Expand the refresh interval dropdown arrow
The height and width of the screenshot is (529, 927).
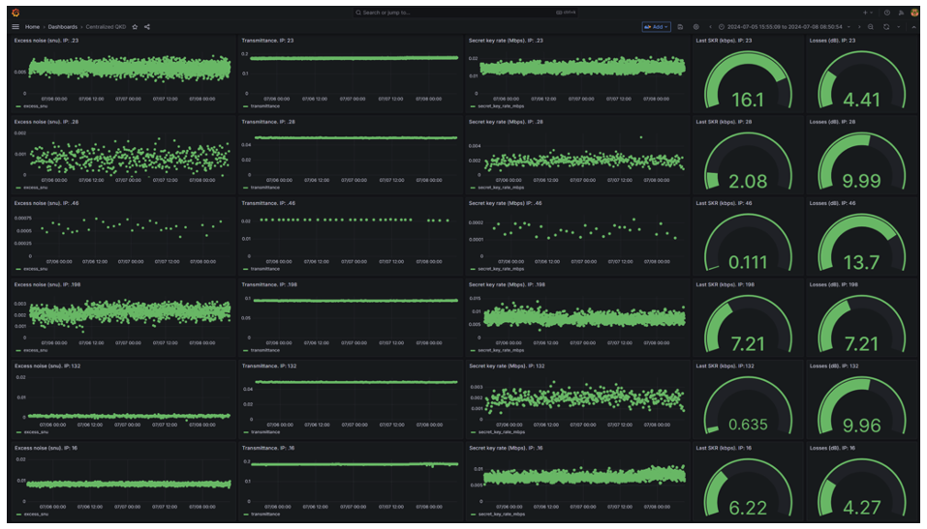pos(899,27)
